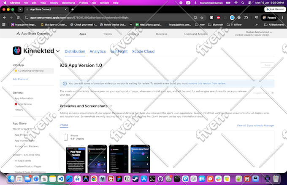The width and height of the screenshot is (287, 185).
Task: Click the Chrome back arrow
Action: [x=5, y=18]
